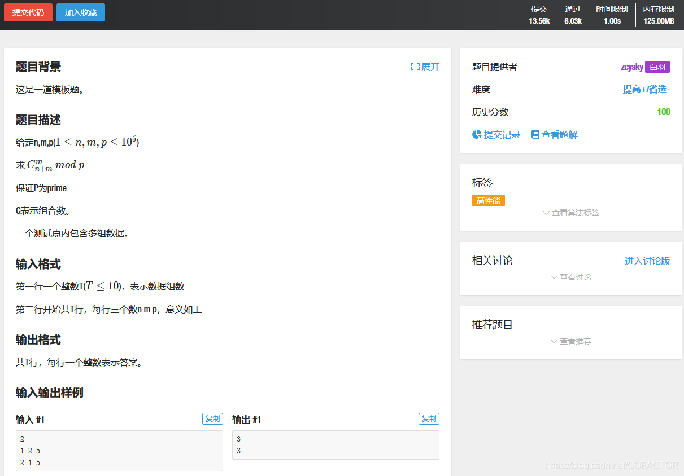Expand the algorithm tags section
The image size is (684, 476).
click(x=571, y=213)
